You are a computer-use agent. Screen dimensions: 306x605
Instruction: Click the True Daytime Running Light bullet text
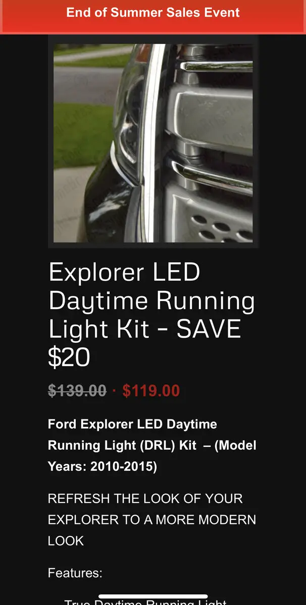pyautogui.click(x=145, y=601)
